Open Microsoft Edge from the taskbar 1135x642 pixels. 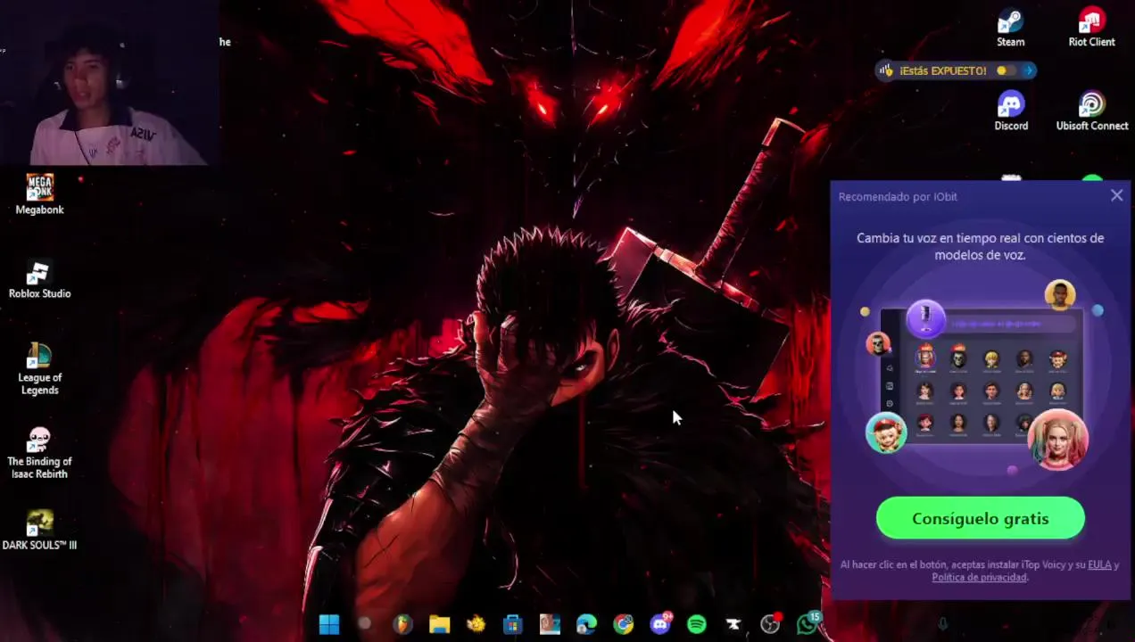(586, 624)
